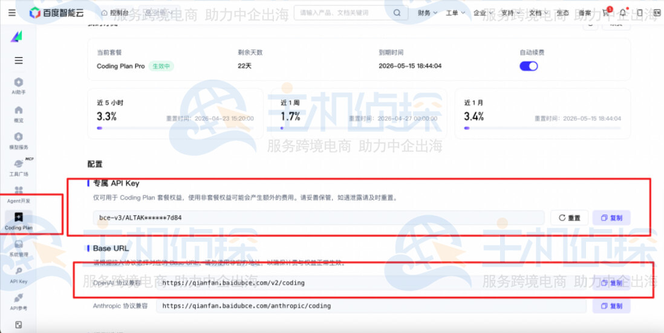Click the 近 1 周 usage progress bar

click(359, 128)
